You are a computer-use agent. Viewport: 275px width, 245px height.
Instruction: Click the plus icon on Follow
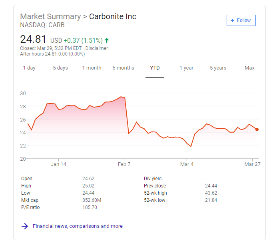(x=233, y=20)
